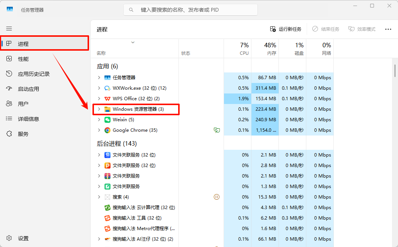Open the 用户 tab
This screenshot has height=247, width=398.
pyautogui.click(x=45, y=104)
